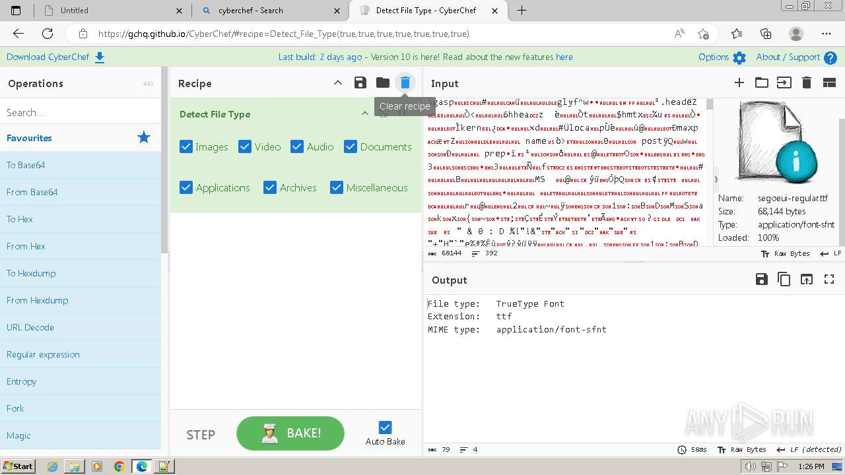Reset the pane layout
The image size is (845, 475).
829,82
